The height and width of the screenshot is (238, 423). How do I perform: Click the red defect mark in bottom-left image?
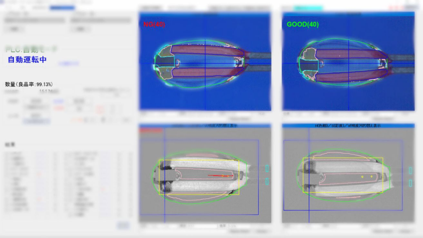pyautogui.click(x=220, y=176)
